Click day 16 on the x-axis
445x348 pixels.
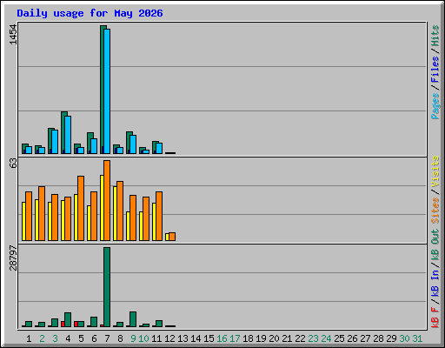(x=222, y=338)
